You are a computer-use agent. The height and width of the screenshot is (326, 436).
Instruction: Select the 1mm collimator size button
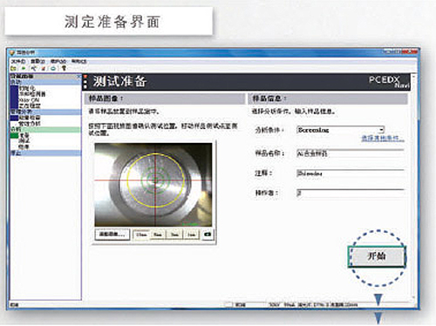[x=191, y=234]
